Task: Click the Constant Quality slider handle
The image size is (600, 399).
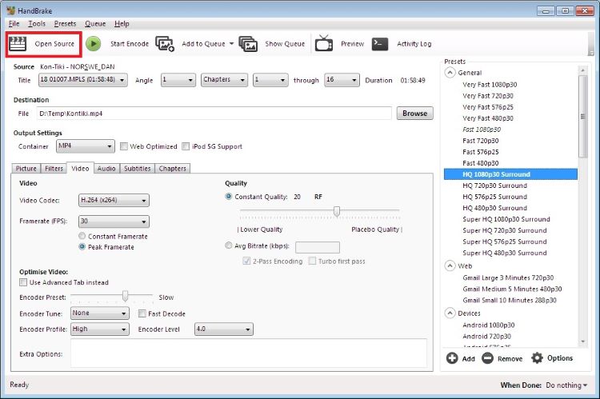Action: [x=337, y=211]
